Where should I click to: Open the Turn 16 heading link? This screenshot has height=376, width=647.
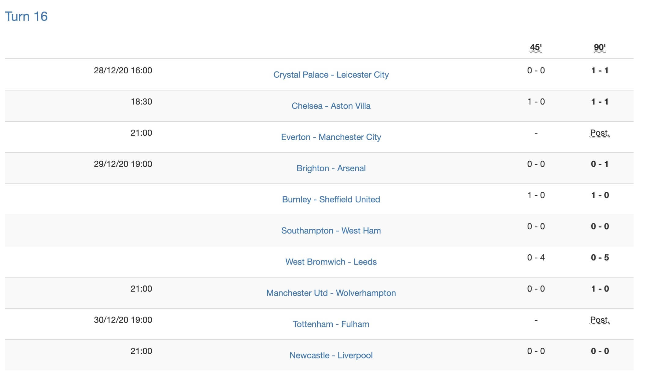tap(26, 17)
